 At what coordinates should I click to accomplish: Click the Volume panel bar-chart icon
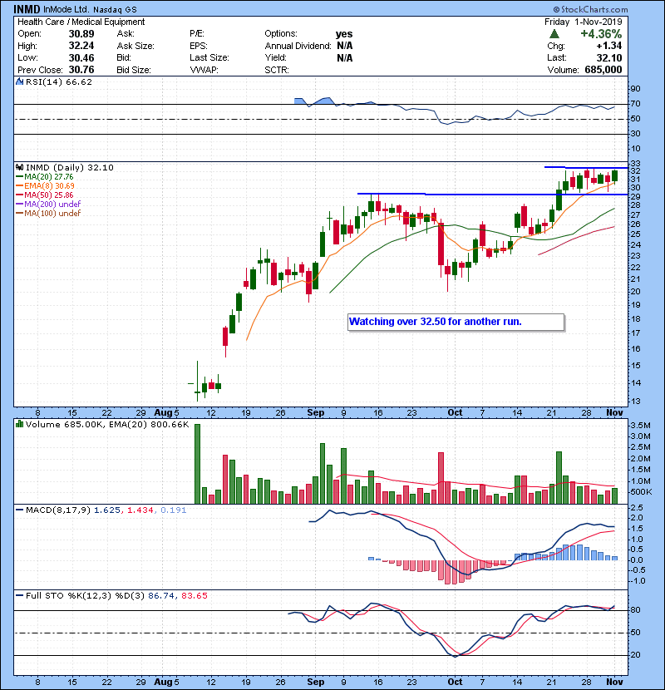coord(19,424)
